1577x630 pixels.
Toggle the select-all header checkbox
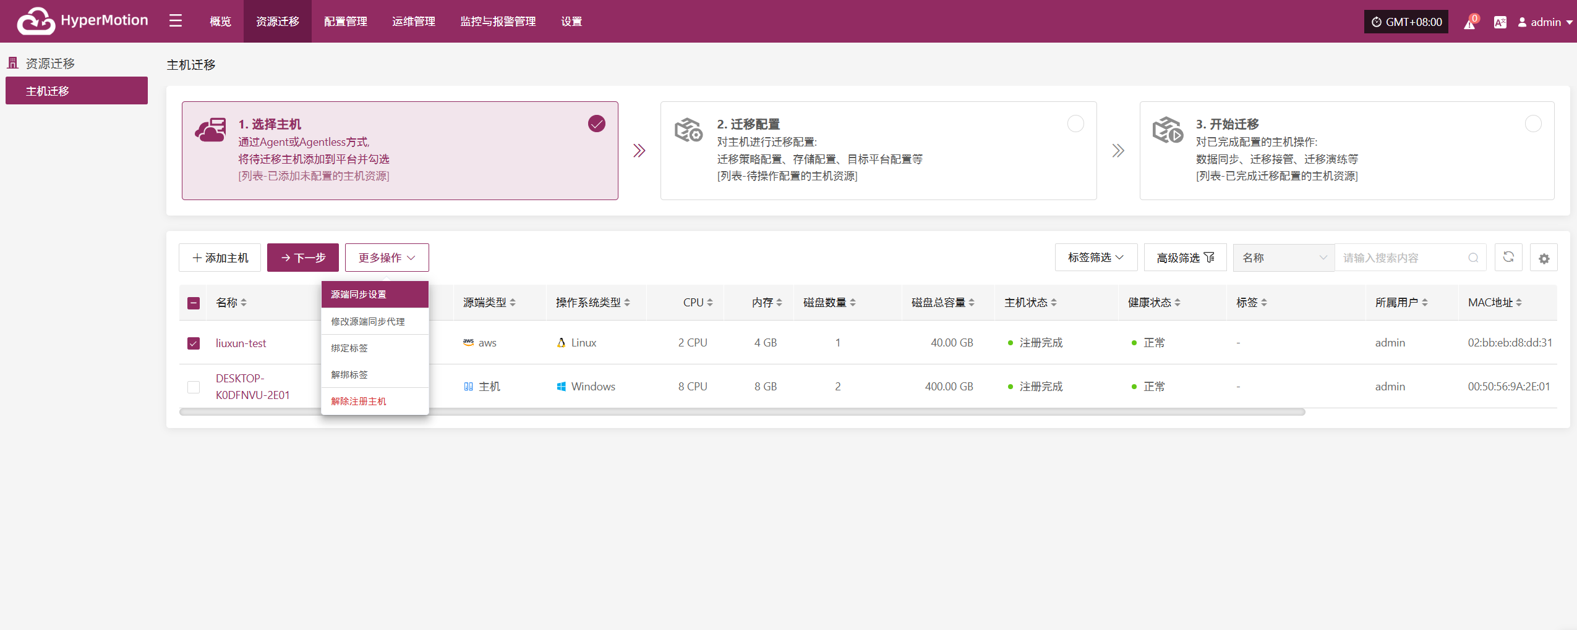point(194,303)
